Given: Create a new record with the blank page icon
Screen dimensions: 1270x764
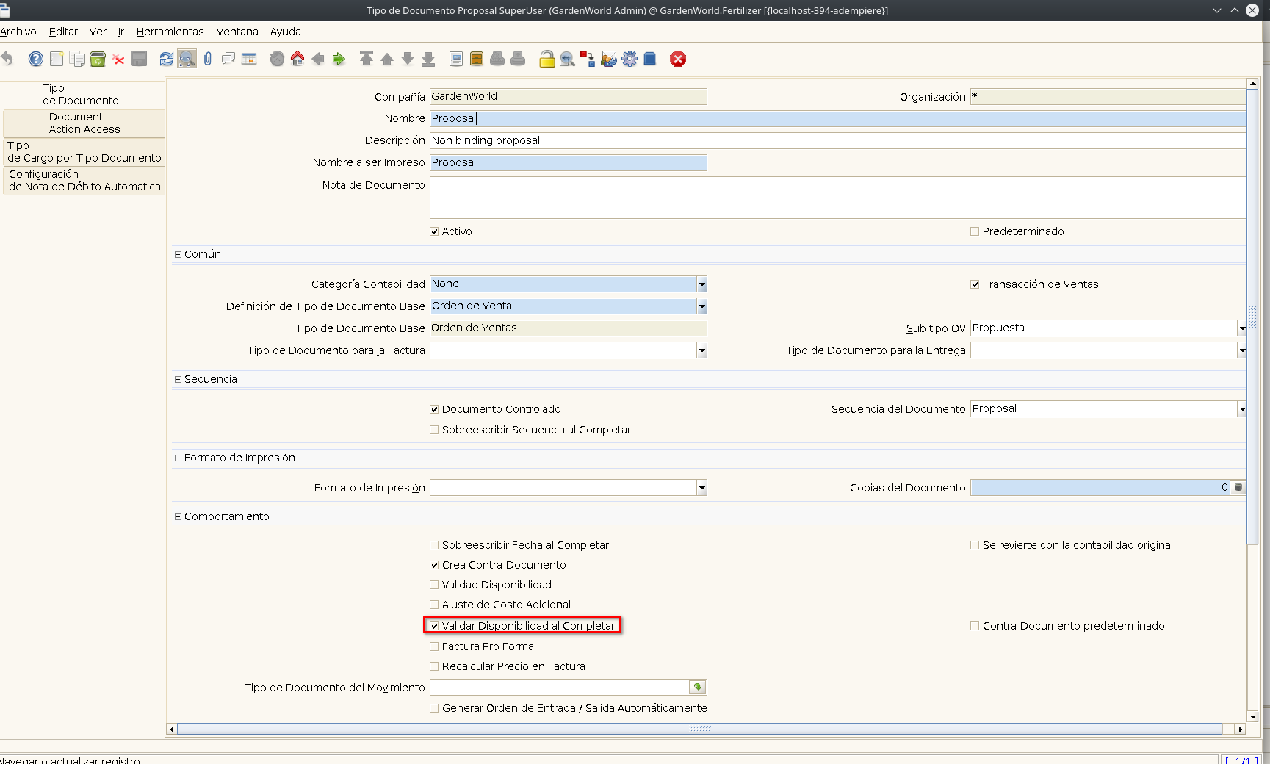Looking at the screenshot, I should (x=57, y=59).
